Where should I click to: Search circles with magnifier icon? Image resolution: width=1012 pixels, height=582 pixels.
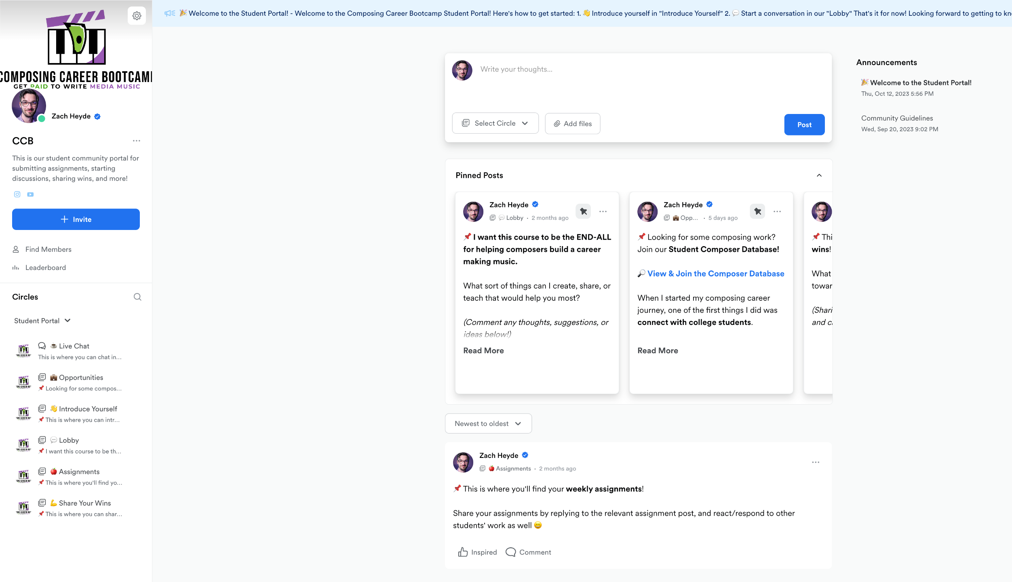tap(137, 297)
